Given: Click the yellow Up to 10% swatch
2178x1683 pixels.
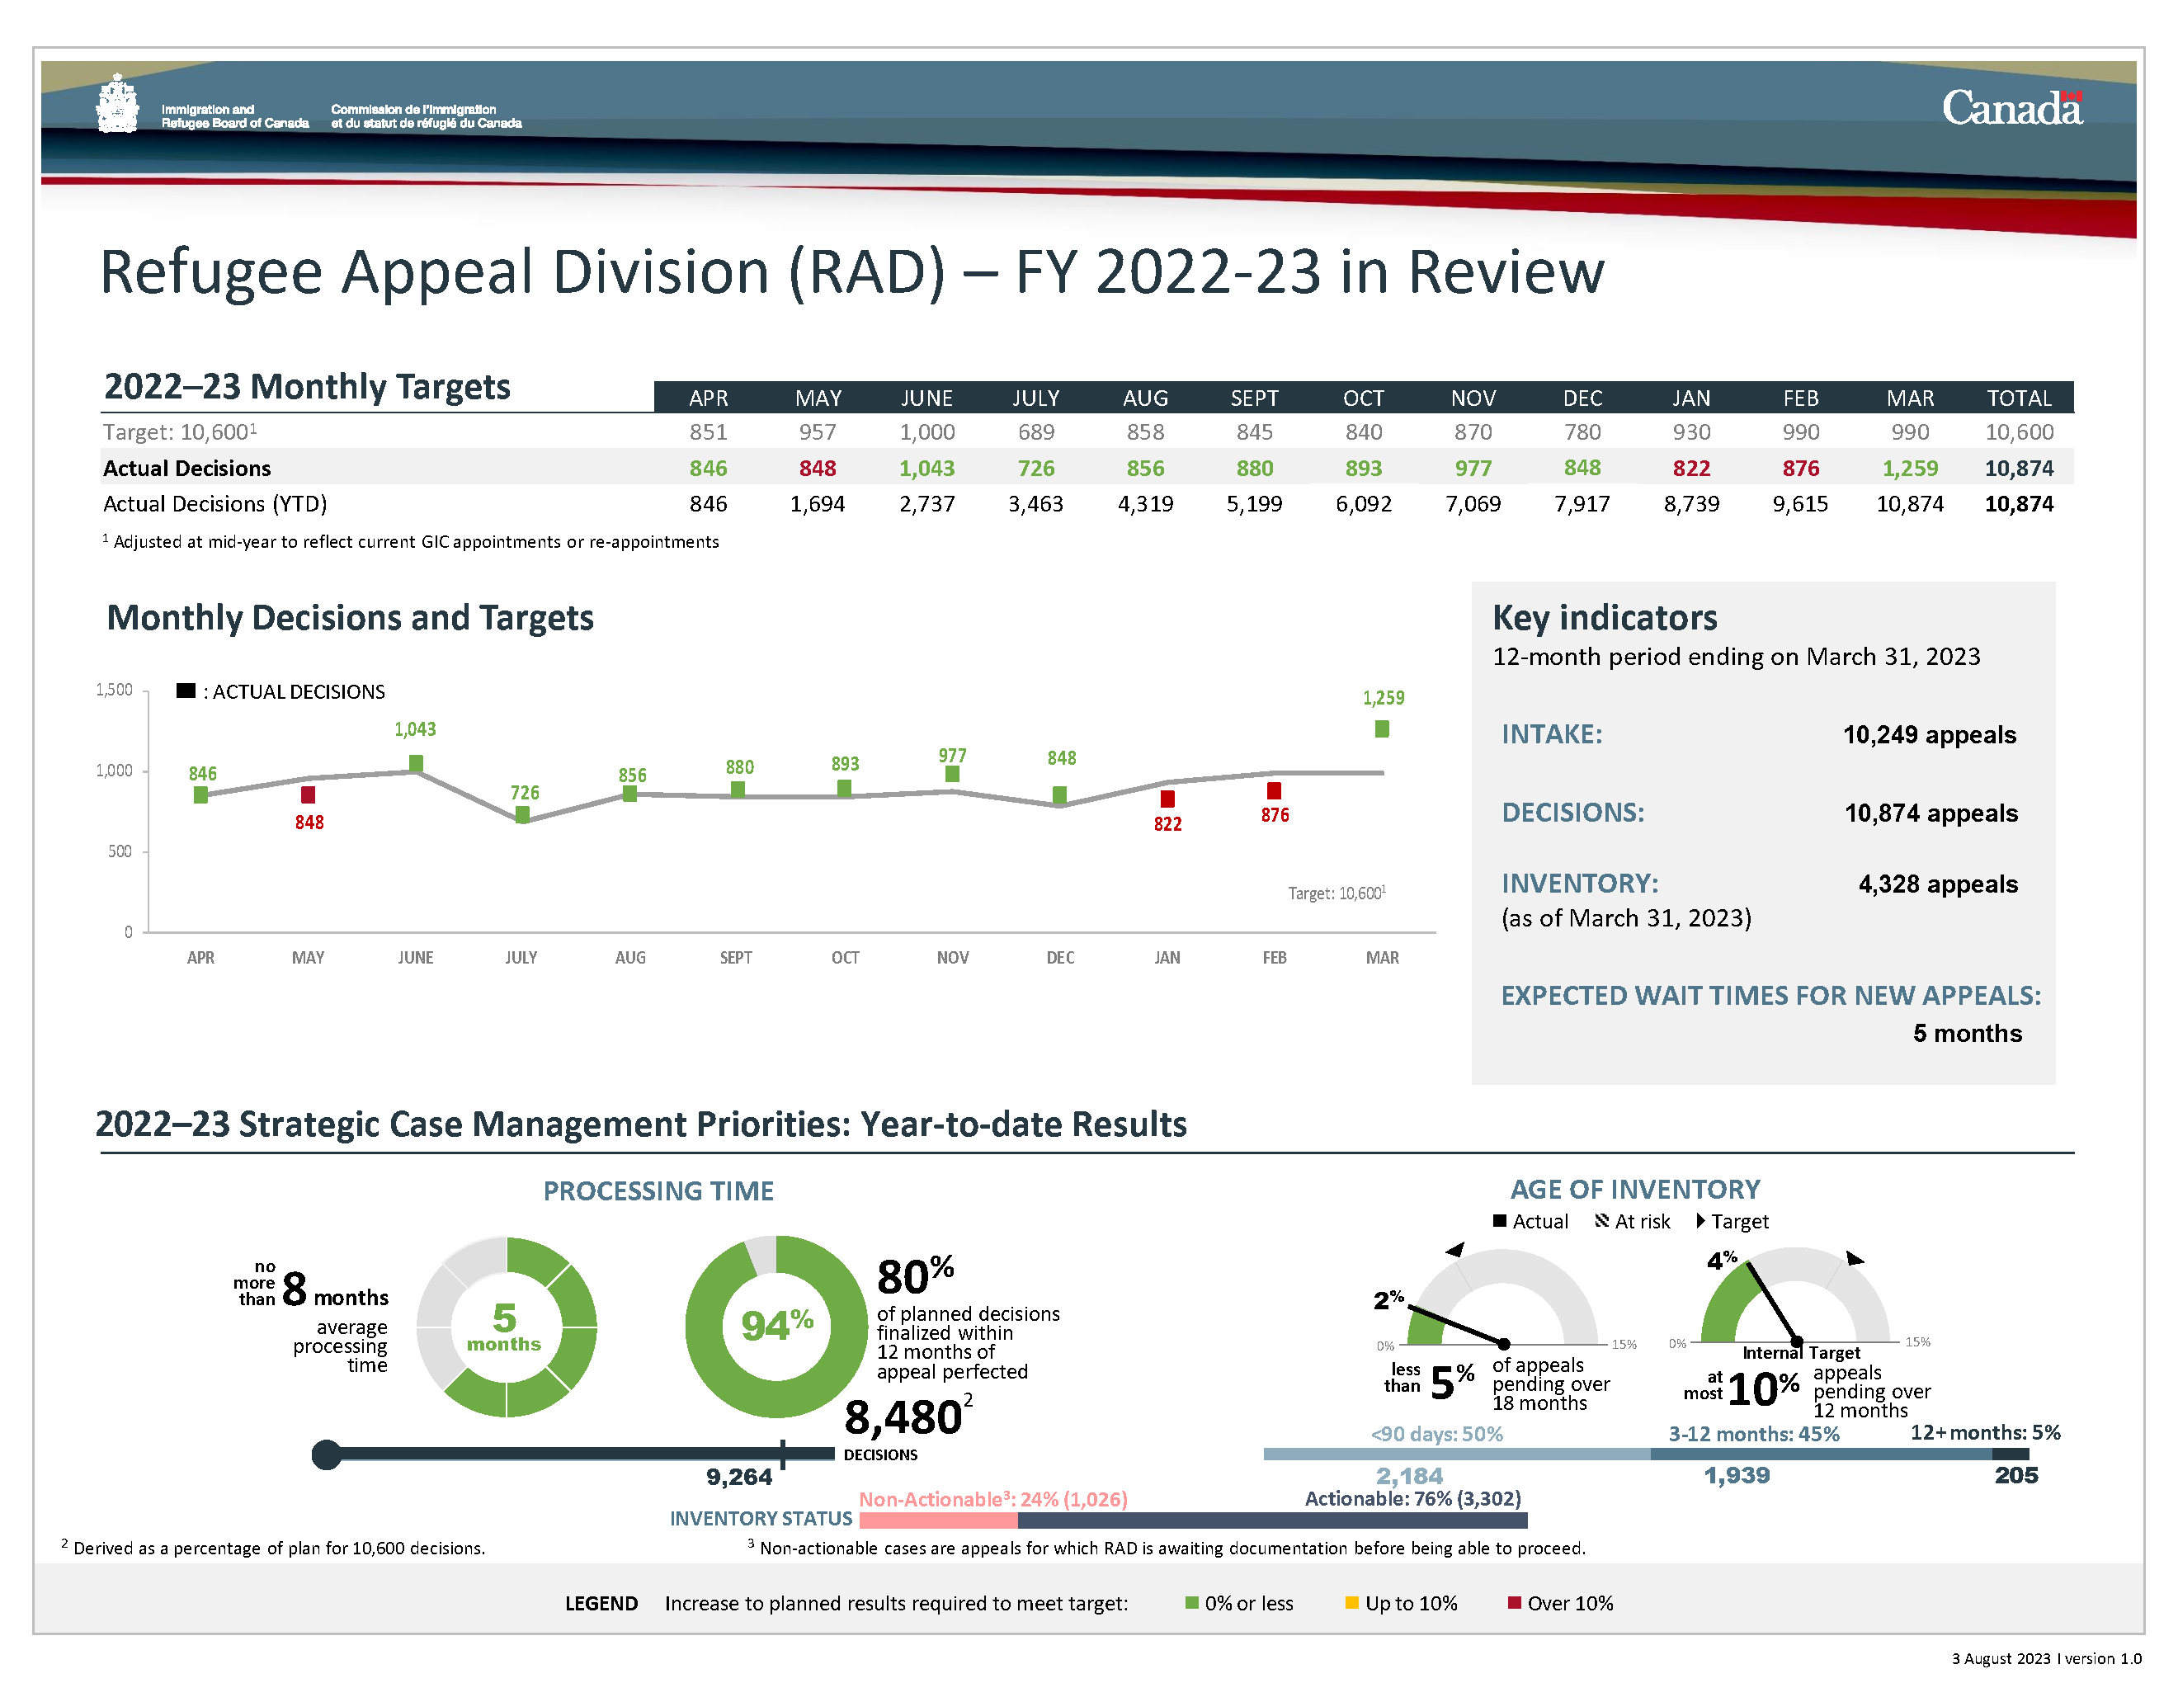Looking at the screenshot, I should click(x=1351, y=1602).
